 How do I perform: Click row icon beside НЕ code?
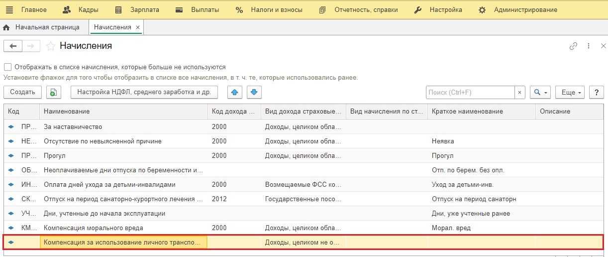point(11,141)
